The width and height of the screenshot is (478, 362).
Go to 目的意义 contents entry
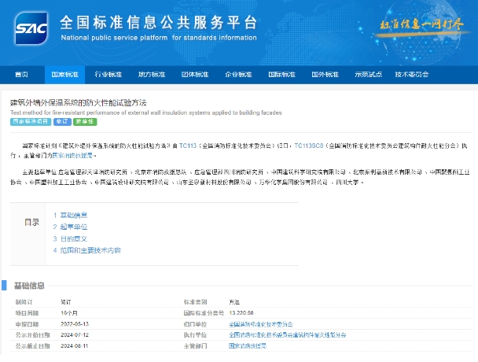pos(73,238)
